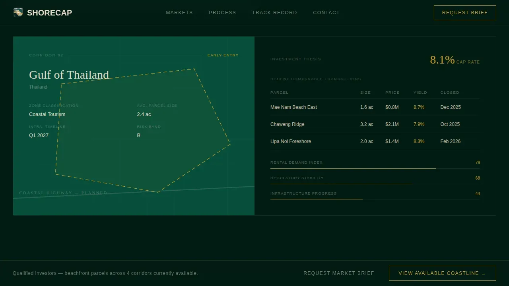
Task: Click the Thailand country subtitle
Action: coord(38,87)
